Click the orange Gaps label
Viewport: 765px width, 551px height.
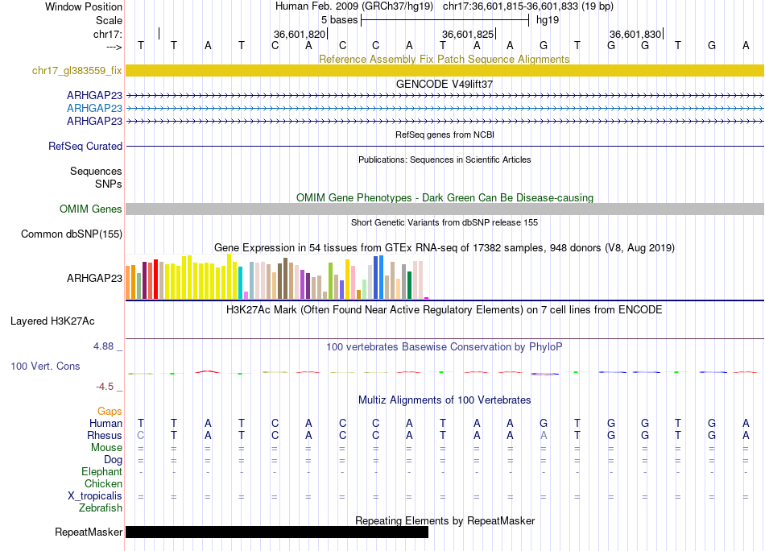point(110,412)
